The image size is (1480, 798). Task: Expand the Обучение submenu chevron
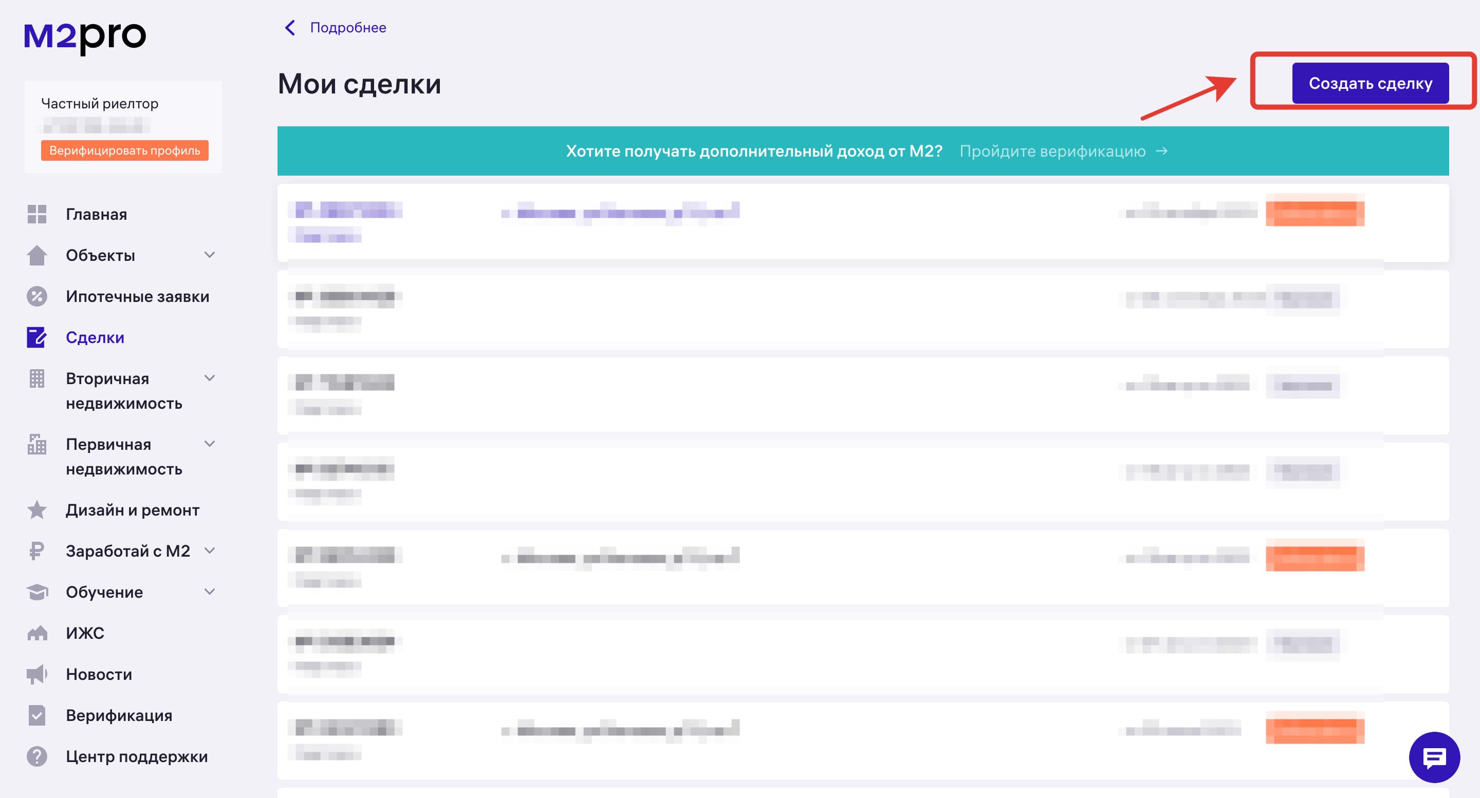point(210,592)
